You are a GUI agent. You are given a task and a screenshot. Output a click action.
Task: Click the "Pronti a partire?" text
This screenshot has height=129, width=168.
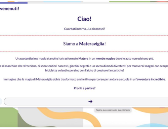coord(85,88)
